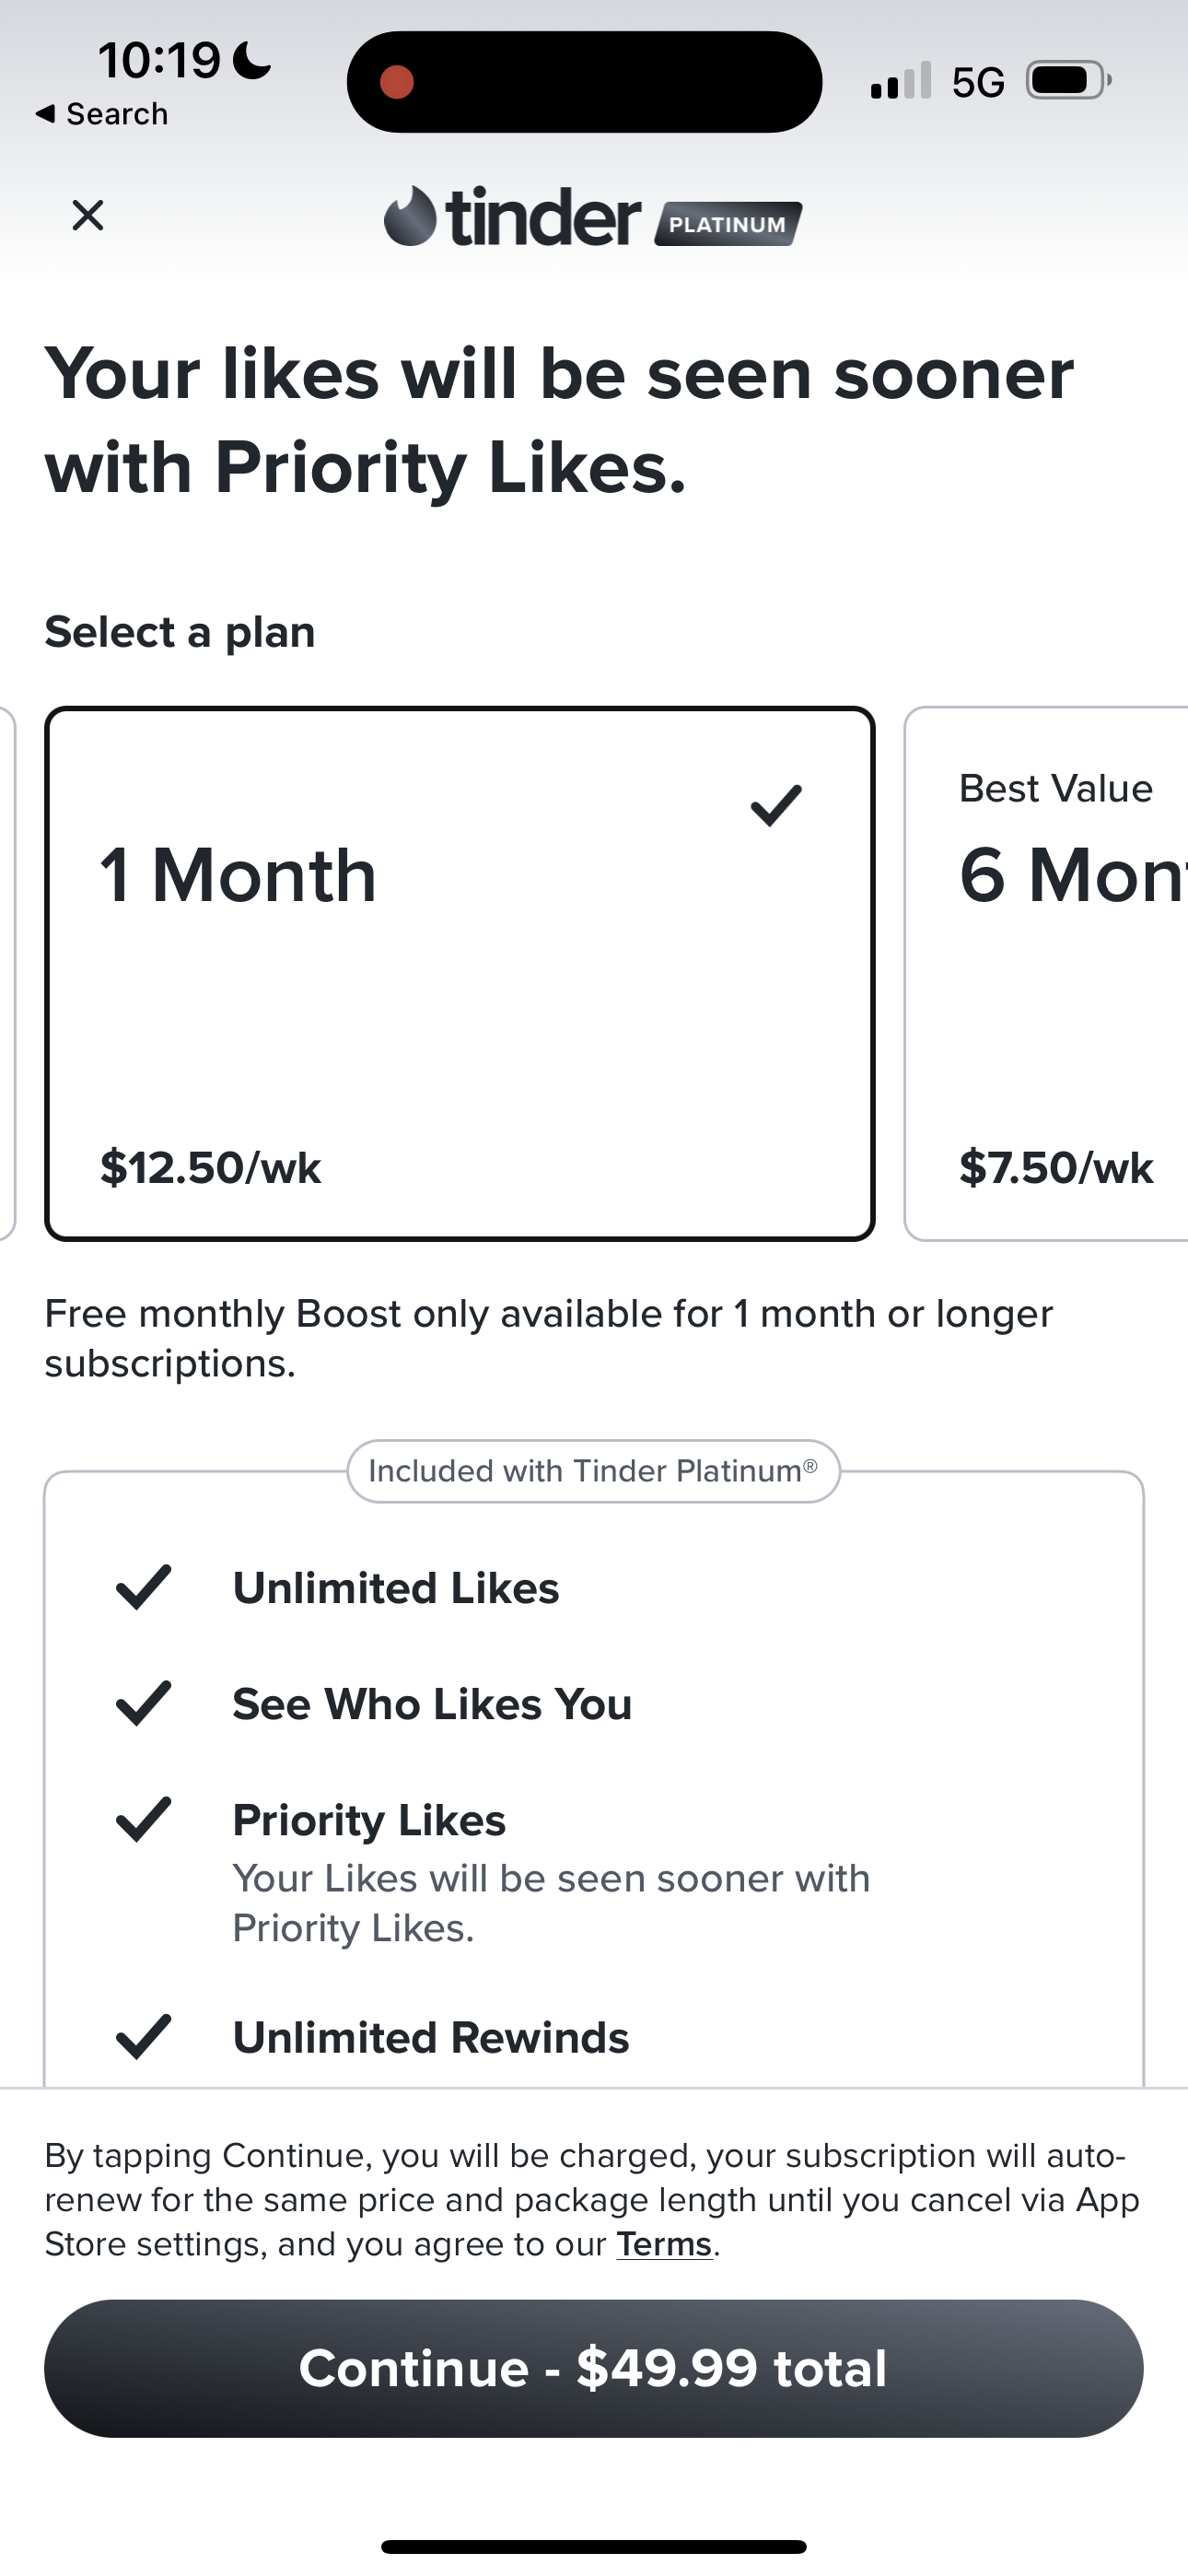Tap the red recording indicator in Dynamic Island
This screenshot has width=1188, height=2576.
(397, 82)
